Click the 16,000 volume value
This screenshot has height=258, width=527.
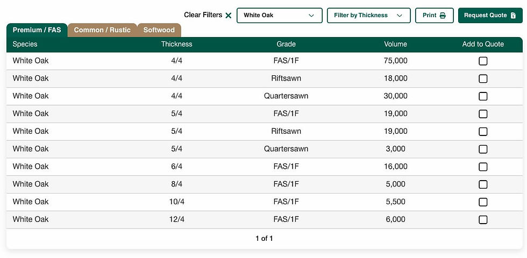[396, 166]
